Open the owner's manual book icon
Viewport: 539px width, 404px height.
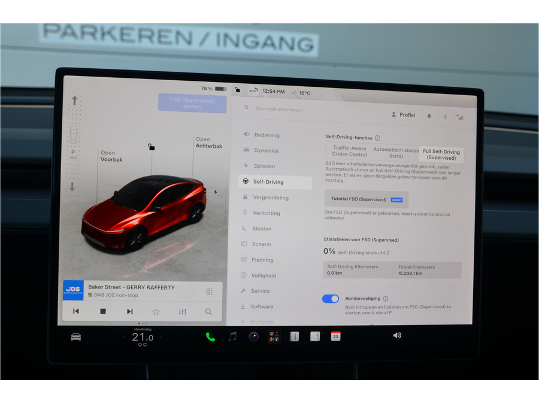(294, 336)
